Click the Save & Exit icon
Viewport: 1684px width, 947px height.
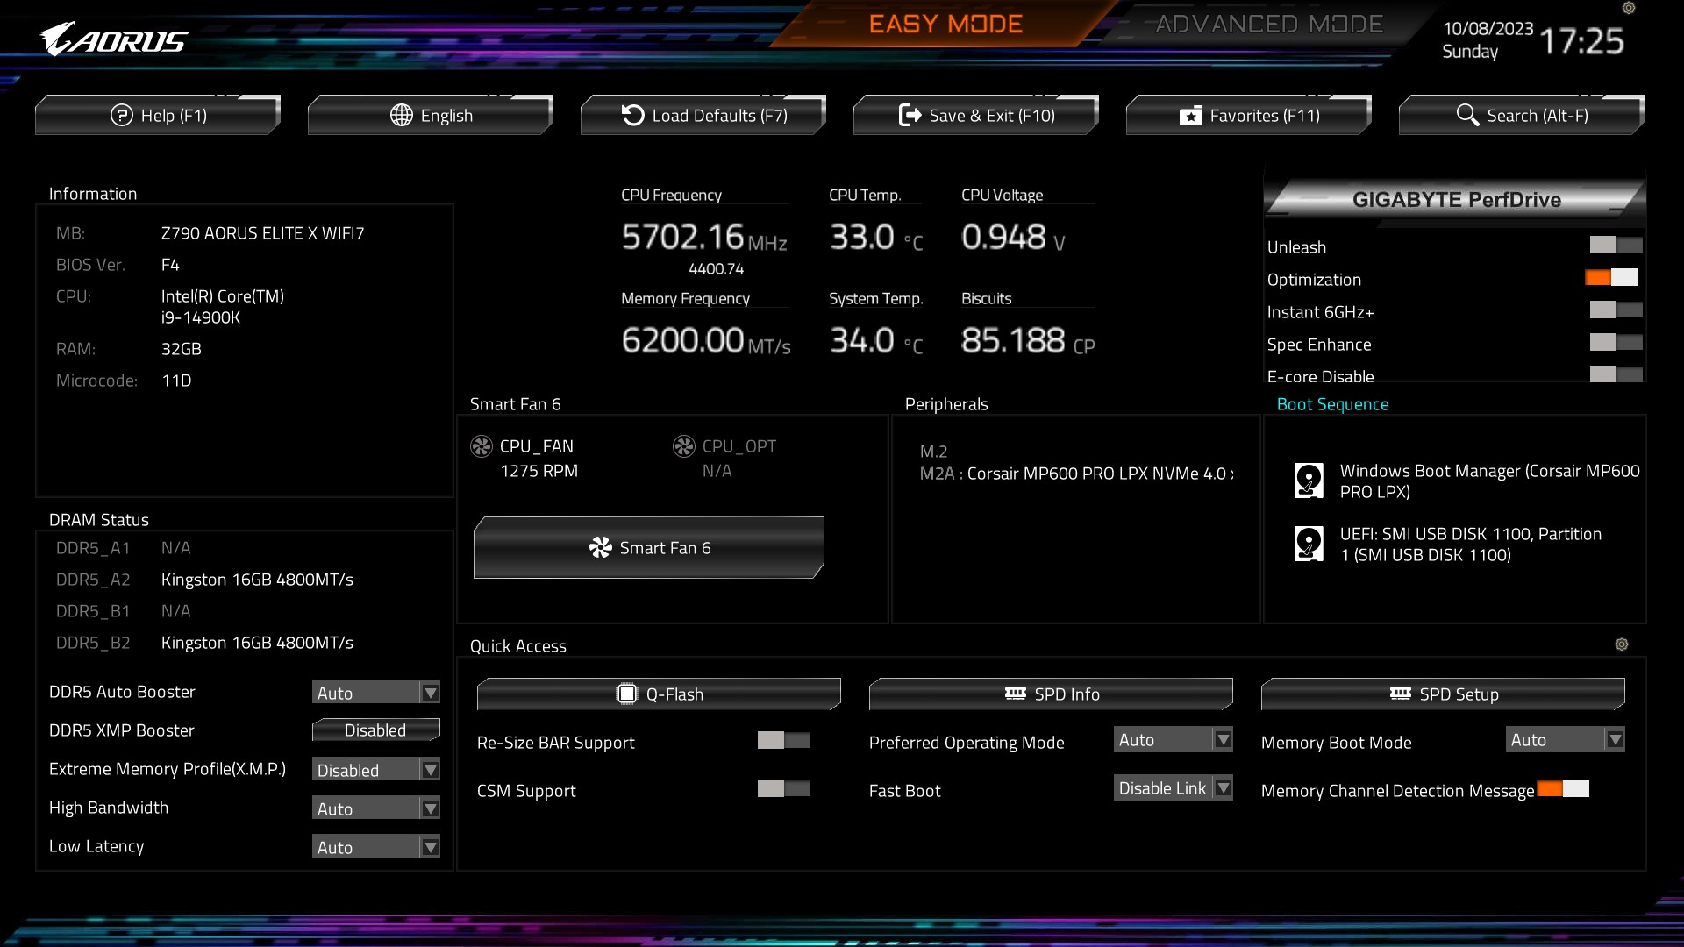pos(910,115)
